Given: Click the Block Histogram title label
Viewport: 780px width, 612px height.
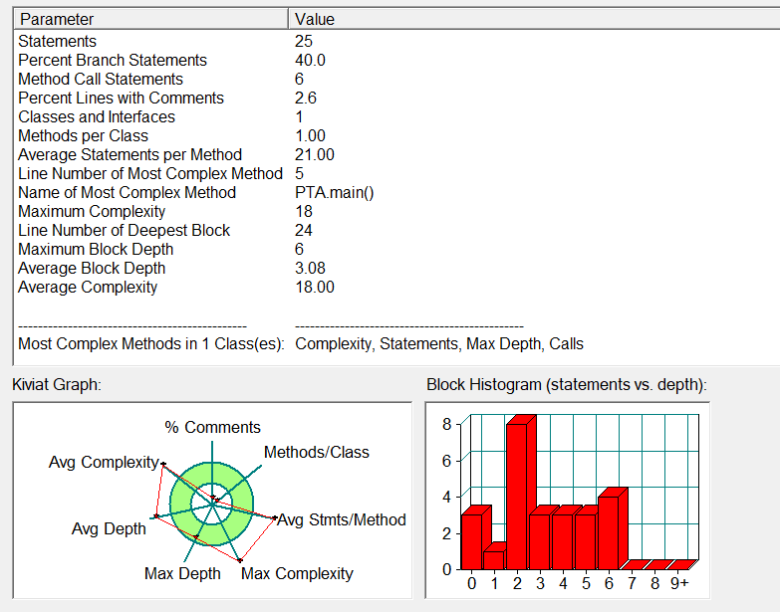Looking at the screenshot, I should (567, 384).
